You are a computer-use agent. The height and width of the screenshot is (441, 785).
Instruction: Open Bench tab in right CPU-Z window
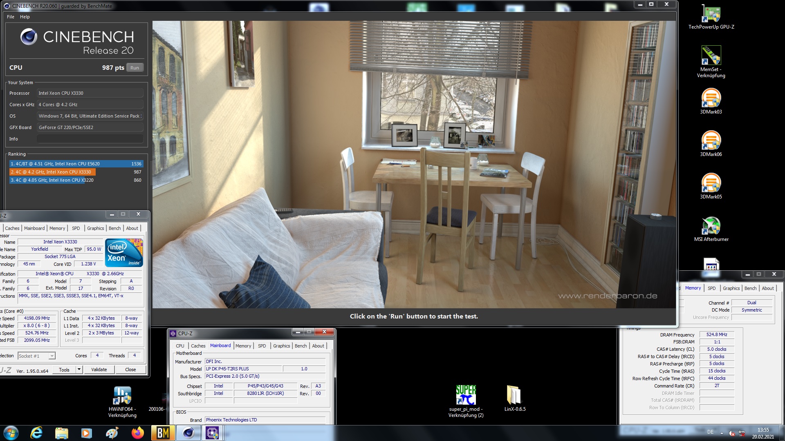[750, 288]
